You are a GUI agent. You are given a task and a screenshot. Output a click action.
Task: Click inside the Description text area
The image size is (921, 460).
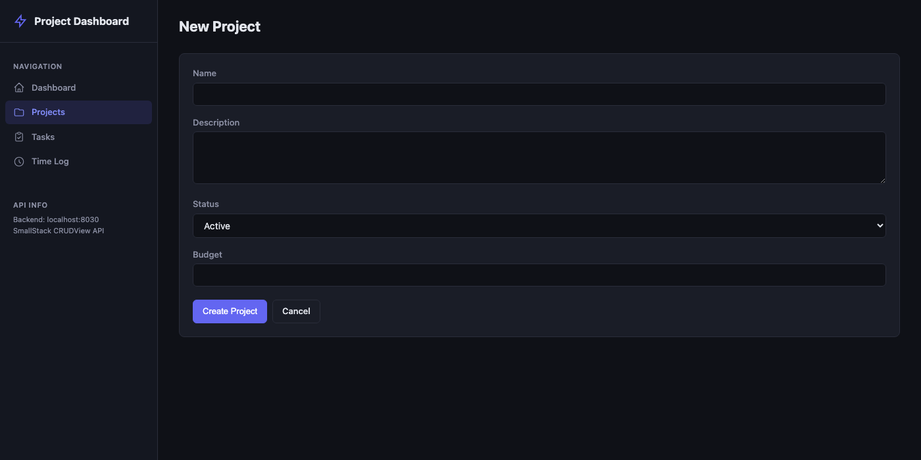(539, 157)
